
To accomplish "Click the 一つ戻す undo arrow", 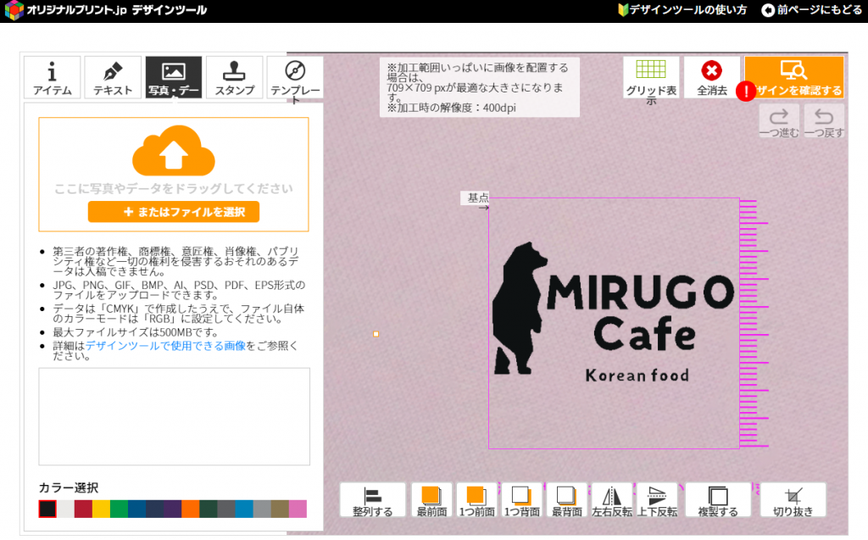I will (x=824, y=122).
